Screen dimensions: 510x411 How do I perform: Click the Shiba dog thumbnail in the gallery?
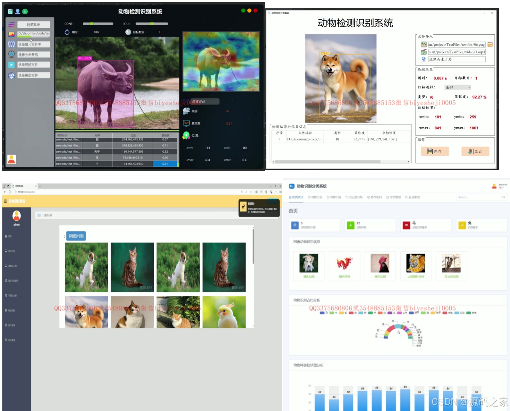tap(86, 312)
